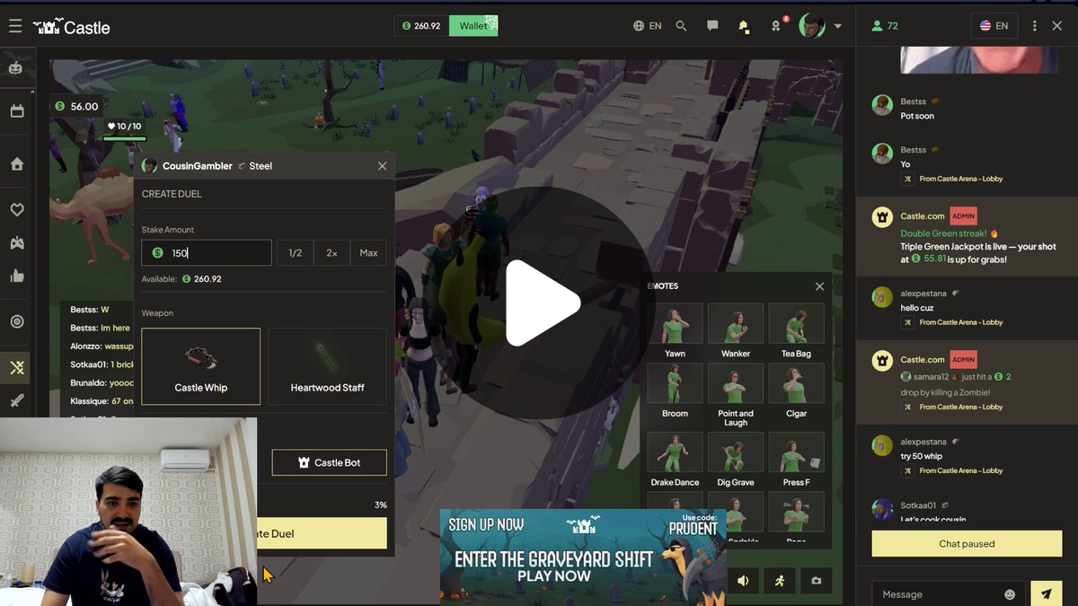The height and width of the screenshot is (606, 1078).
Task: Open the emoji picker in message box
Action: point(1010,594)
